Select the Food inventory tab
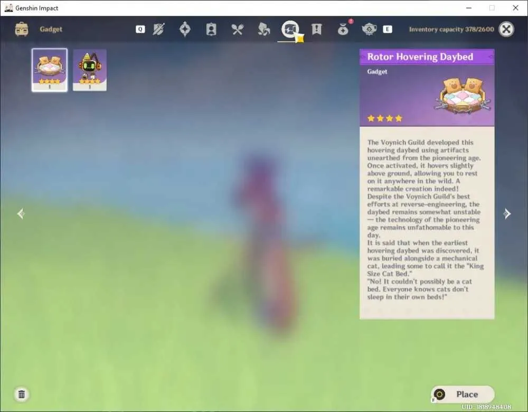 (238, 29)
